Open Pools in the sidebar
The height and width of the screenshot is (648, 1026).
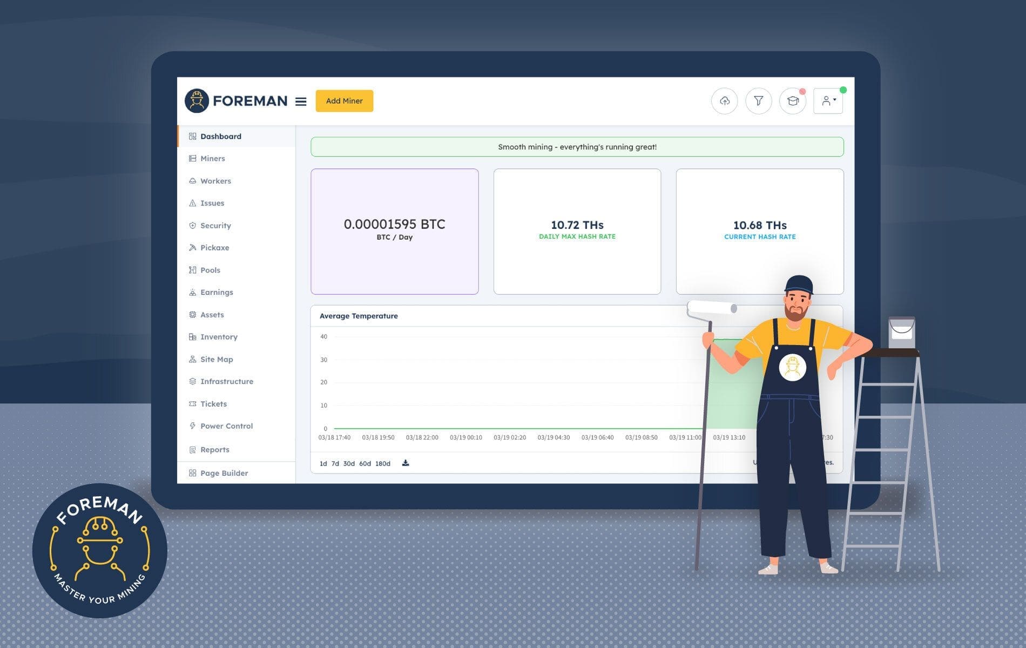coord(210,270)
